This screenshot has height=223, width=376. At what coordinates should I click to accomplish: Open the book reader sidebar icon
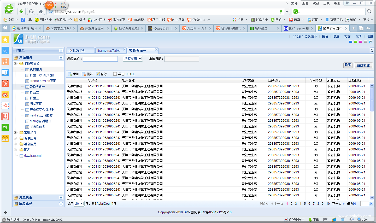point(5,72)
